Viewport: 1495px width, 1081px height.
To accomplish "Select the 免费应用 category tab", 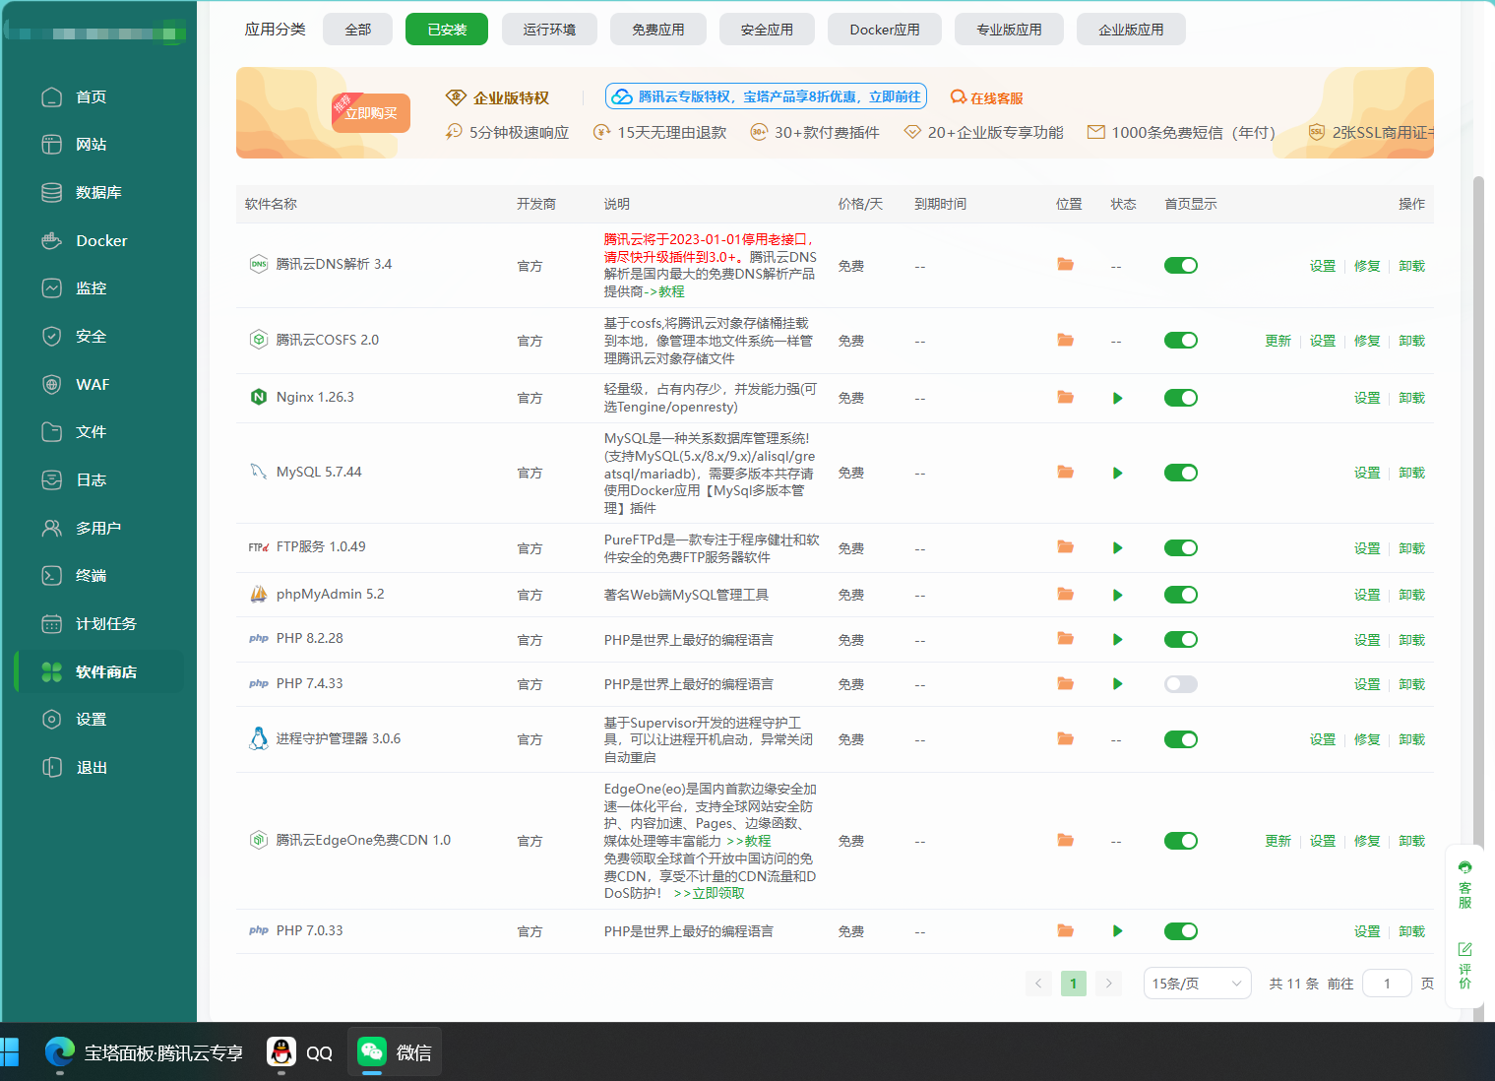I will 657,30.
